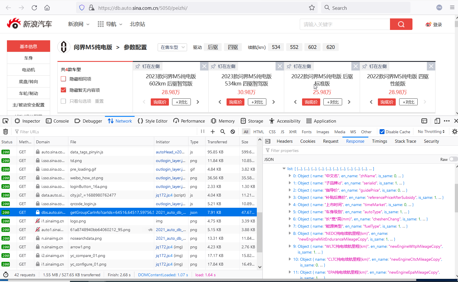This screenshot has width=458, height=282.
Task: Expand object 7 能源类型 in JSON
Action: coord(290,226)
